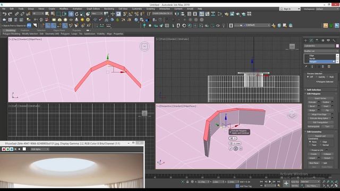
Task: Click the Extrude caddy Apply and Continue plus
Action: (x=236, y=149)
